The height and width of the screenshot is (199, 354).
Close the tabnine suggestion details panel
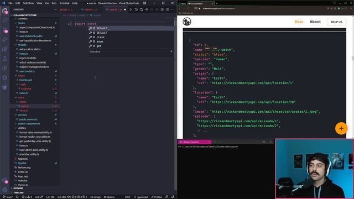(171, 51)
